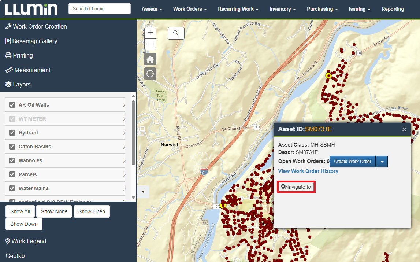Zoom in on the map
420x262 pixels.
point(150,33)
